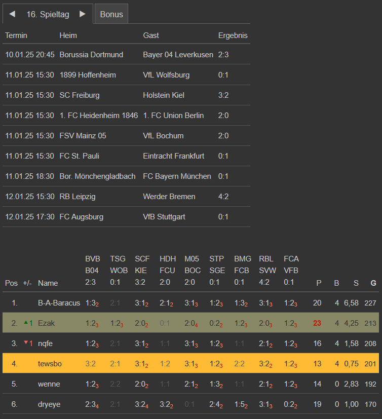The height and width of the screenshot is (419, 382).
Task: Open player B-A-Baracus in standings
Action: 59,303
